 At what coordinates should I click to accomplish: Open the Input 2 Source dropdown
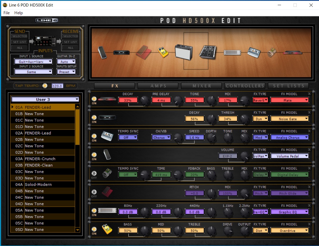click(x=33, y=72)
